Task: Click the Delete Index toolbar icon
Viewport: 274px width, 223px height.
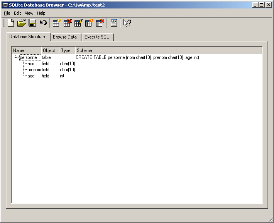Action: (x=100, y=23)
